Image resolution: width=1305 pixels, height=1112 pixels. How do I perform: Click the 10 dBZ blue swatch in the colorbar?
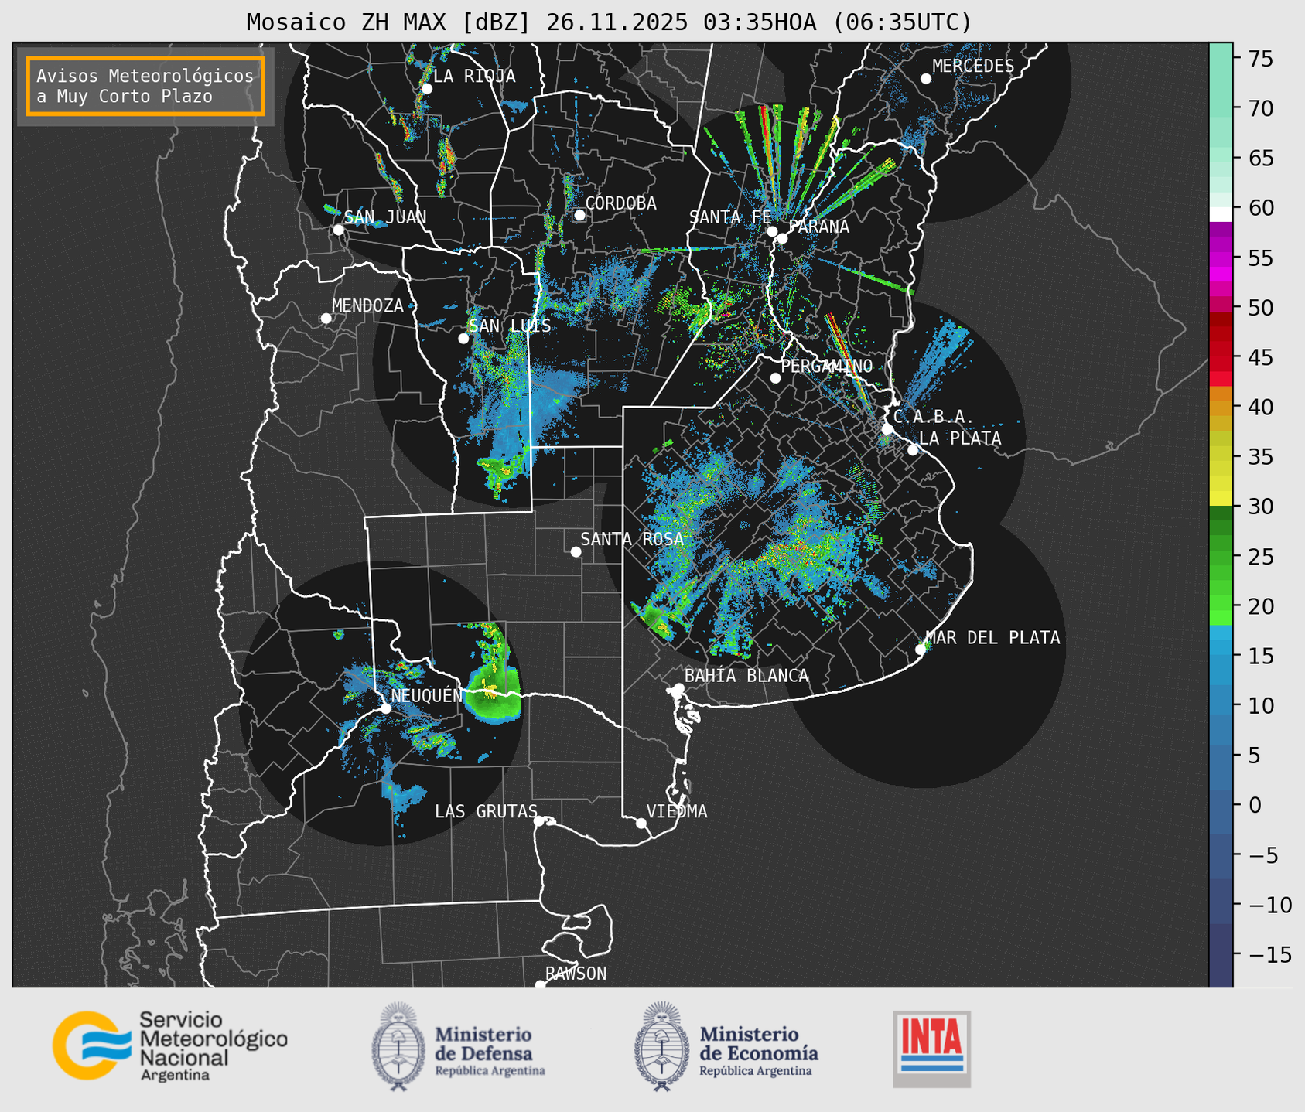pos(1221,706)
